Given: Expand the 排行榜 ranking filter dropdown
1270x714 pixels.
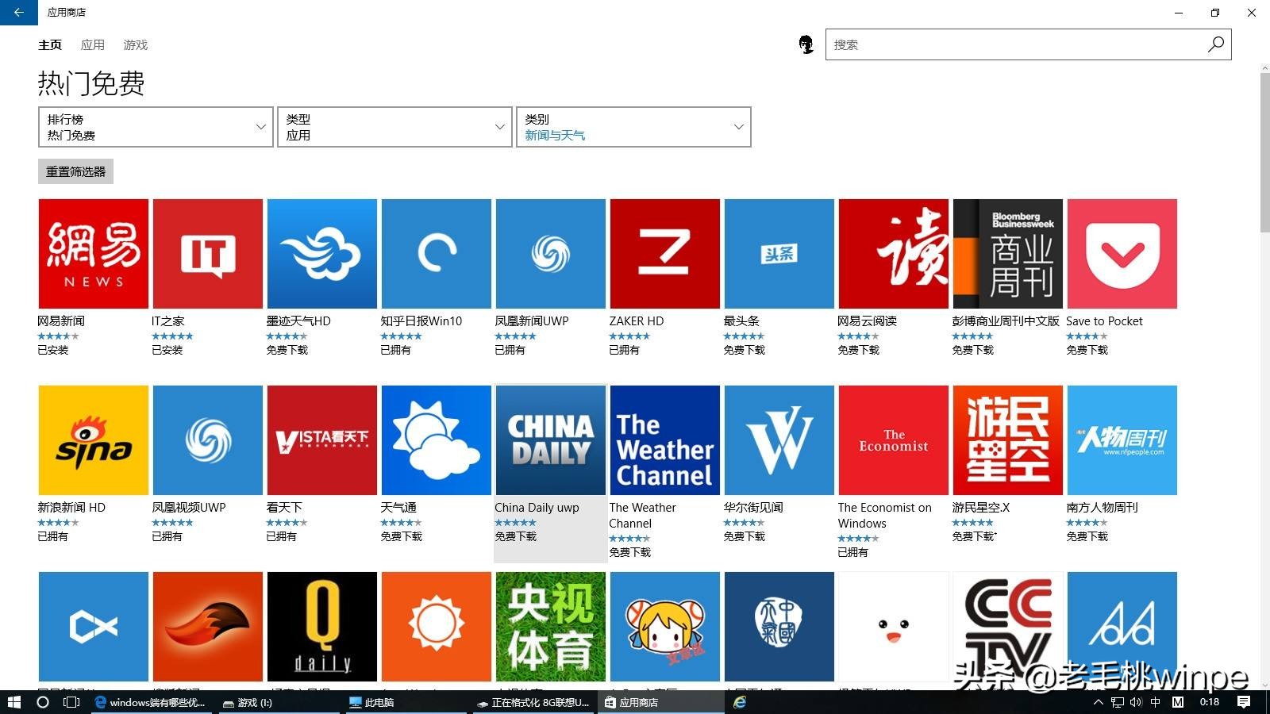Looking at the screenshot, I should (156, 126).
